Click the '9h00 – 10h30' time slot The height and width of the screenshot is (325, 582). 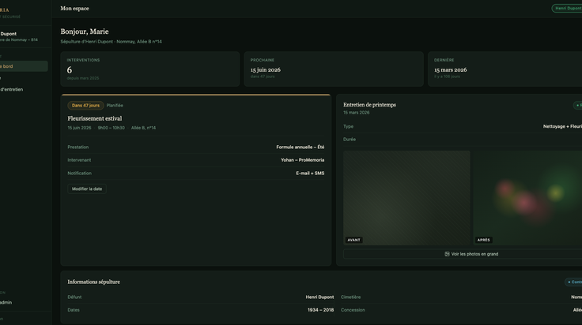(x=111, y=128)
